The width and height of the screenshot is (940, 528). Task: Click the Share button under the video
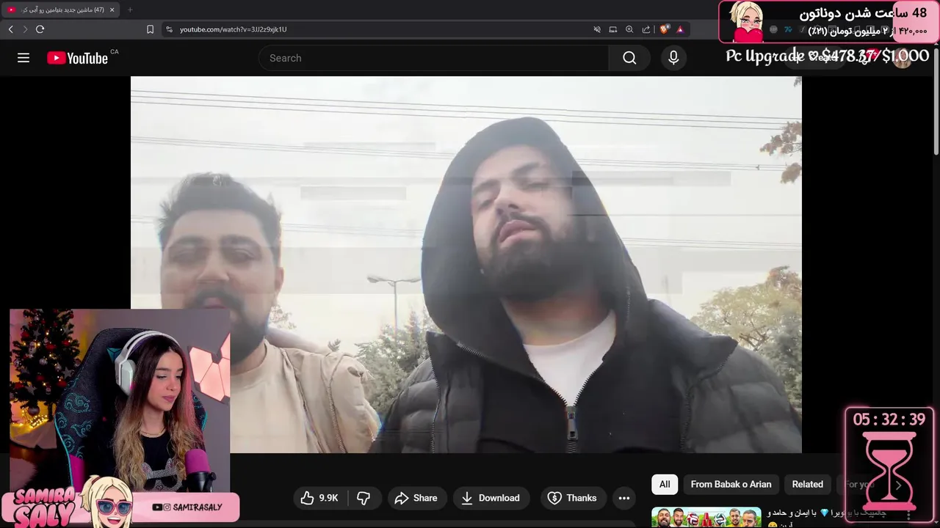pos(416,498)
